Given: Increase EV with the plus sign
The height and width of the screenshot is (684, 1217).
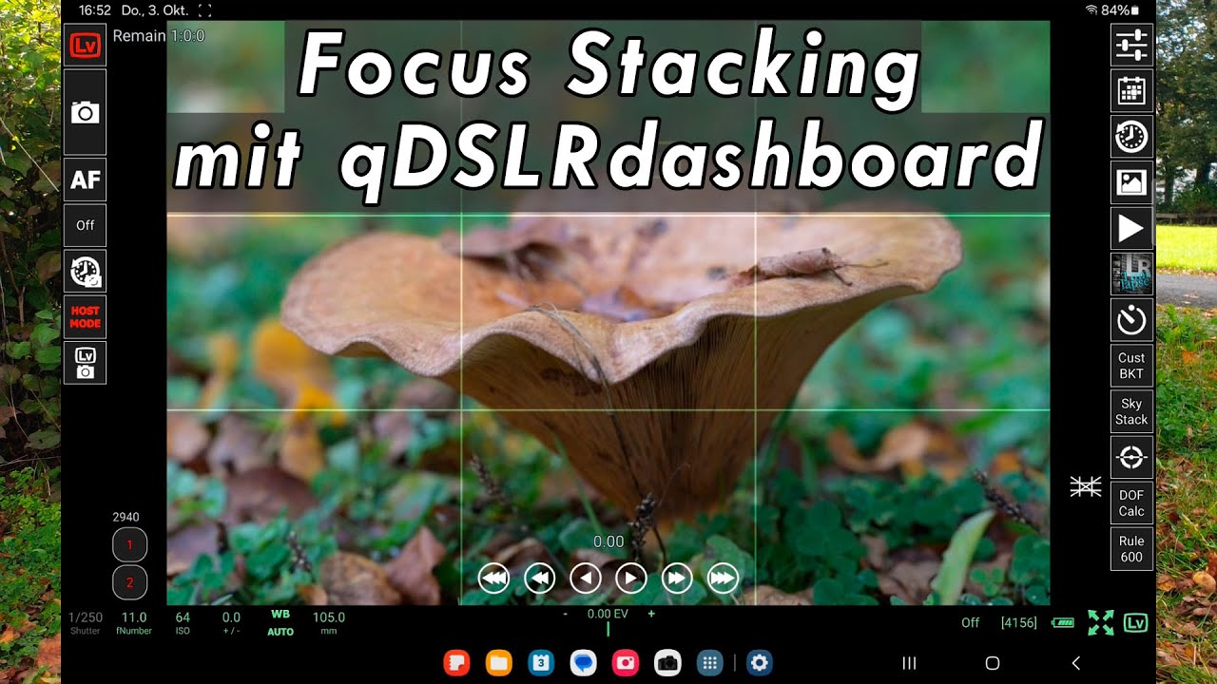Looking at the screenshot, I should 651,615.
